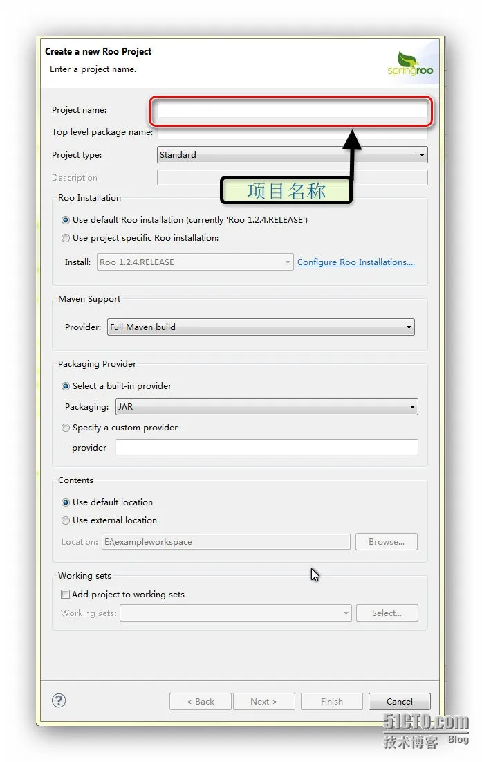The width and height of the screenshot is (482, 762).
Task: Click the Next > button
Action: point(264,702)
